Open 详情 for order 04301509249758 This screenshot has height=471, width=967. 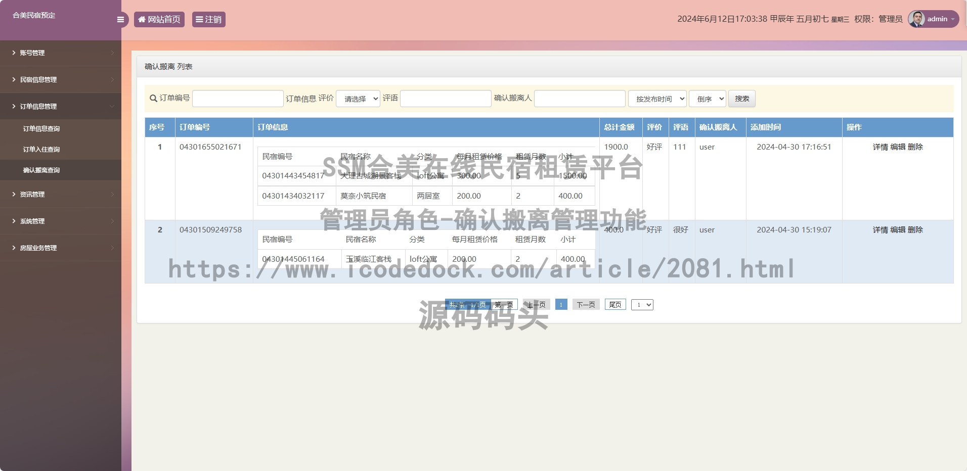[x=880, y=230]
